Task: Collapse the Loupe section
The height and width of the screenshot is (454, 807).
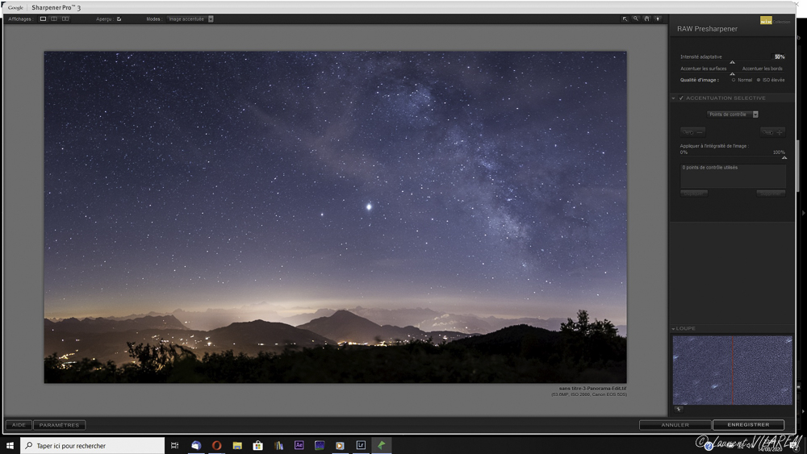Action: [675, 329]
